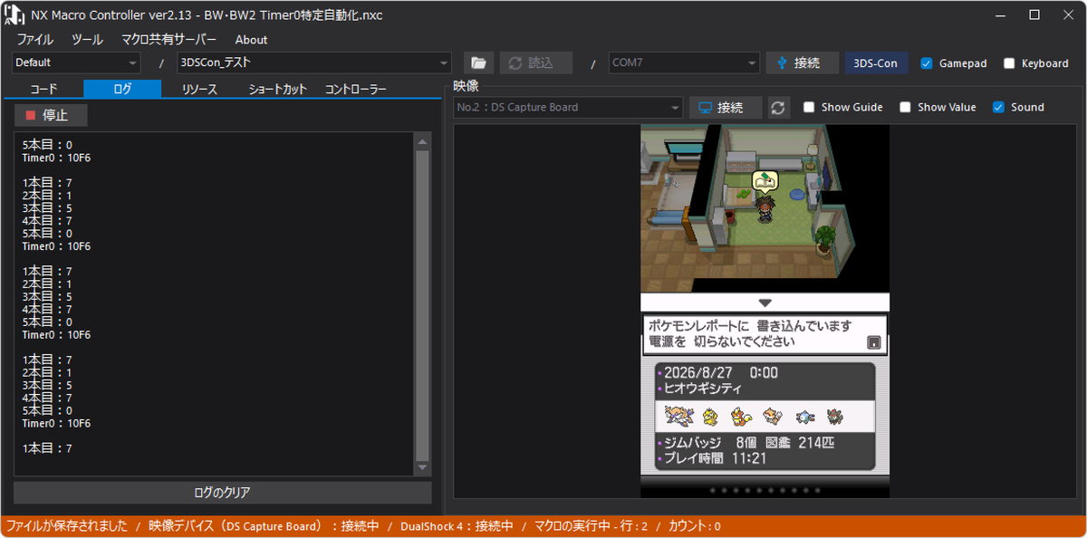Click the 映像 section label
1087x538 pixels.
pos(466,86)
